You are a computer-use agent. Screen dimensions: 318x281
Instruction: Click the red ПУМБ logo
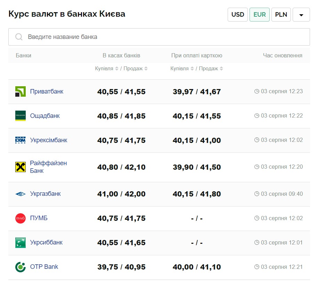[21, 218]
